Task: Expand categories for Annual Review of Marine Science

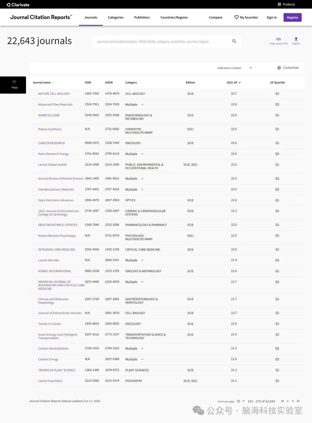Action: 142,179
